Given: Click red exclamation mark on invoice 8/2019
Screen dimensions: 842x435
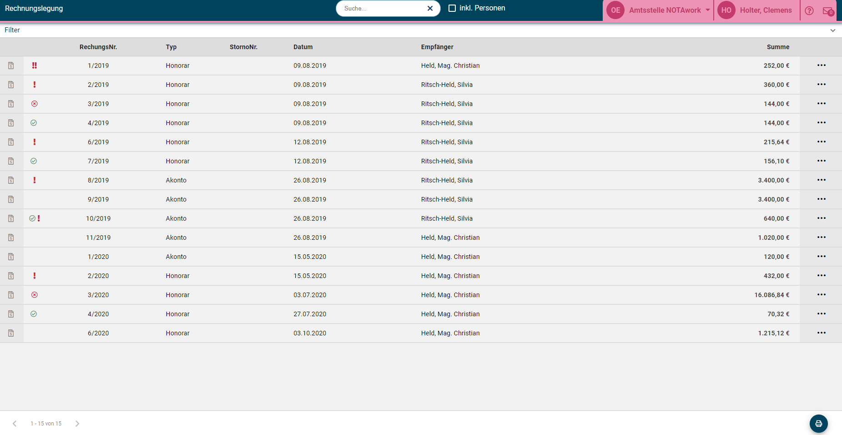Looking at the screenshot, I should click(x=35, y=180).
